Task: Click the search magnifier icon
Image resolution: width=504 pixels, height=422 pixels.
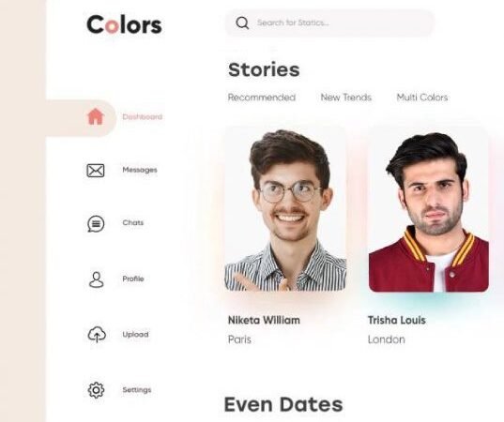Action: click(242, 23)
